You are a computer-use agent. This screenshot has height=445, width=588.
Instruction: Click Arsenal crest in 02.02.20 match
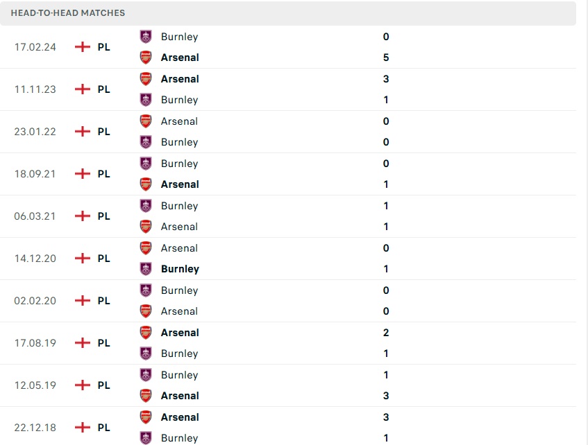146,311
